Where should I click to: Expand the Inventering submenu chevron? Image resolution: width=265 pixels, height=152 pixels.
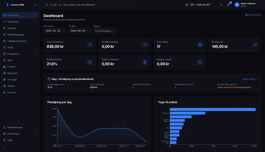(x=36, y=54)
